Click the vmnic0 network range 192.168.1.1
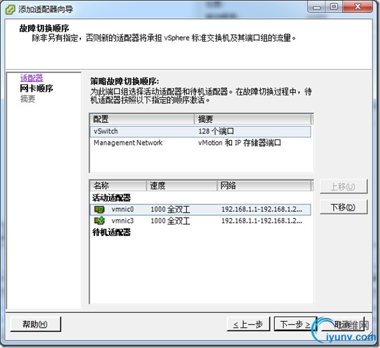The width and height of the screenshot is (380, 348). [262, 209]
